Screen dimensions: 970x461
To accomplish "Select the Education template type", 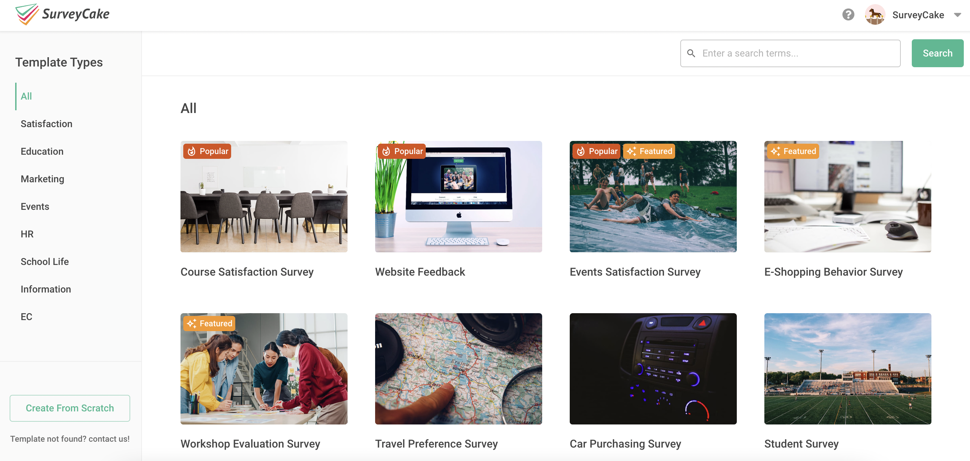I will (42, 151).
